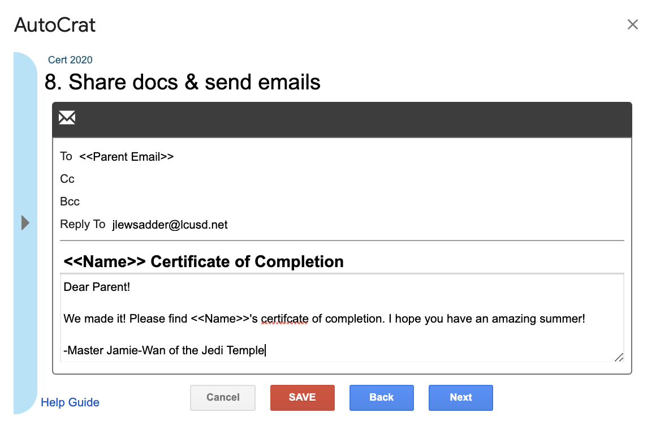
Task: Click the red SAVE button
Action: 302,398
